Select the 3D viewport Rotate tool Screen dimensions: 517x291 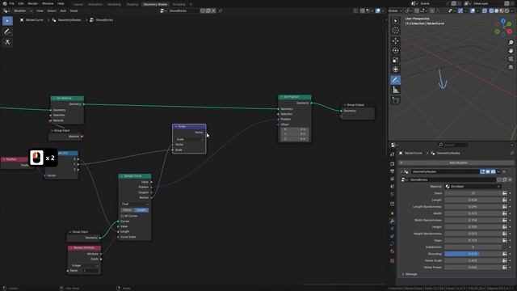point(395,50)
